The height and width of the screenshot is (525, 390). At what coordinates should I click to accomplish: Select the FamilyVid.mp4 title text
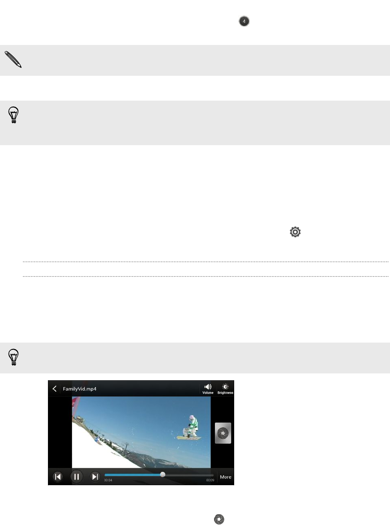pyautogui.click(x=80, y=389)
